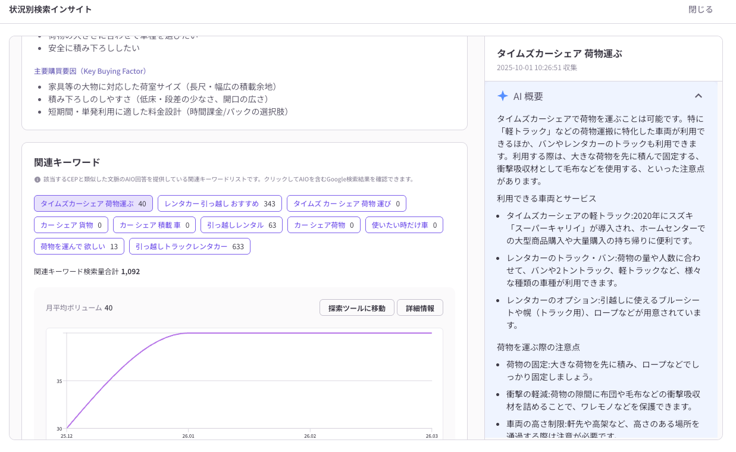Click the AI 概要 sparkle icon
This screenshot has height=452, width=736.
tap(503, 96)
